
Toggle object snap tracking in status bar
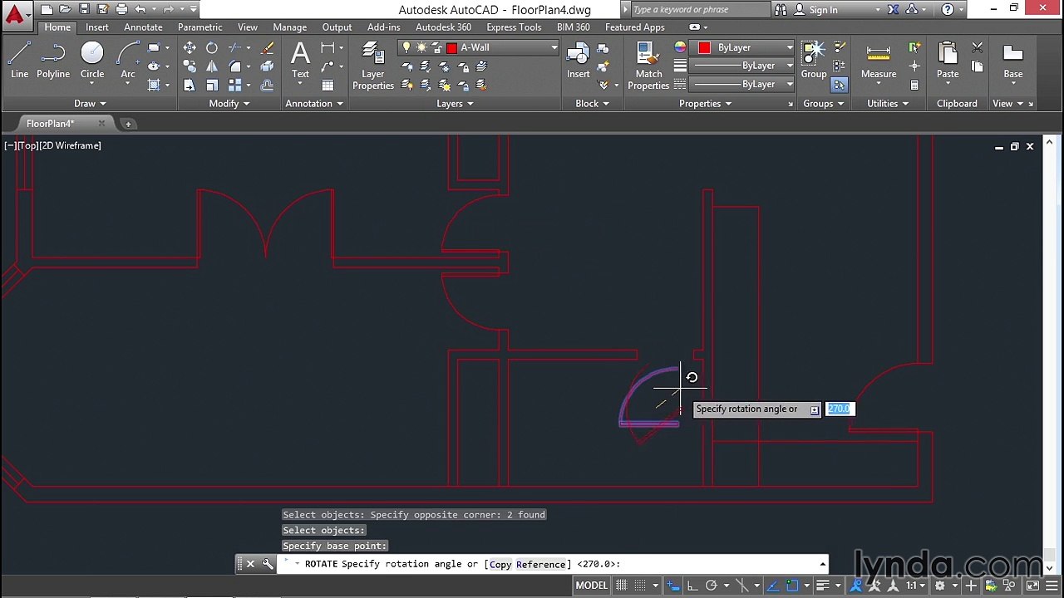[773, 586]
